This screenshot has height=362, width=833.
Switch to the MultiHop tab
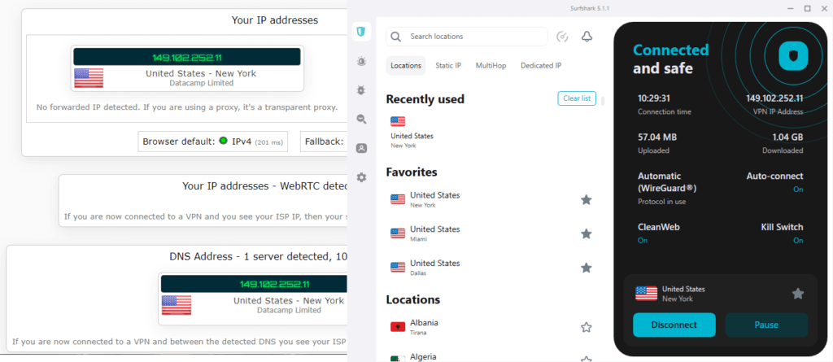pyautogui.click(x=491, y=65)
